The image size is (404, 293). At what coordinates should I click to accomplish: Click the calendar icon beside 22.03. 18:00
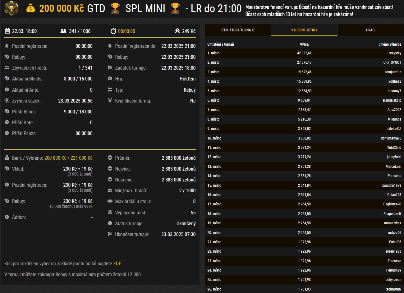click(x=7, y=31)
